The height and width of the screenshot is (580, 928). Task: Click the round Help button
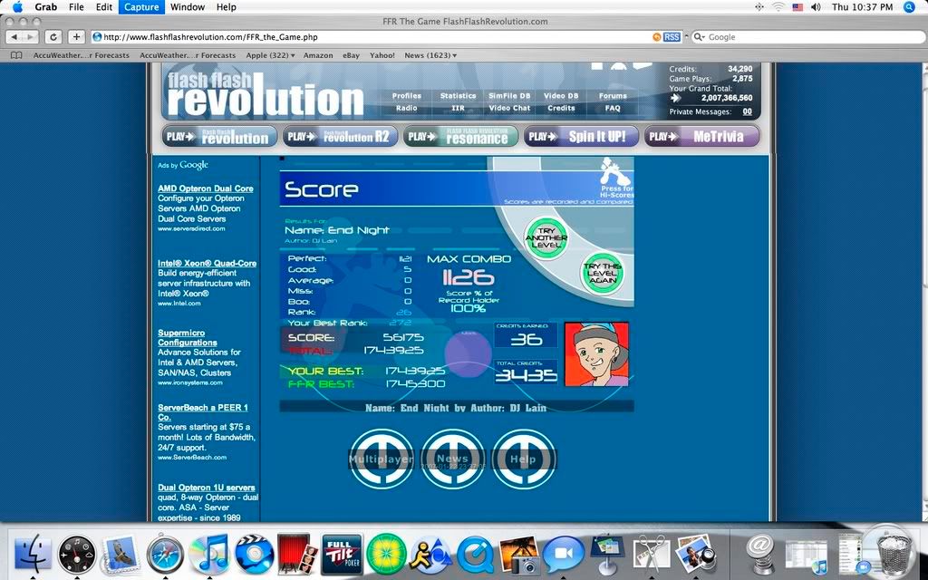[x=523, y=459]
